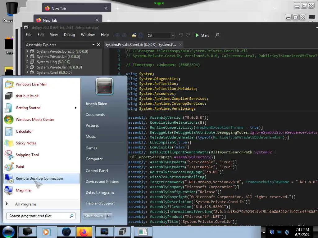318x238 pixels.
Task: Click the Undo icon in dnSpy toolbar
Action: (181, 35)
